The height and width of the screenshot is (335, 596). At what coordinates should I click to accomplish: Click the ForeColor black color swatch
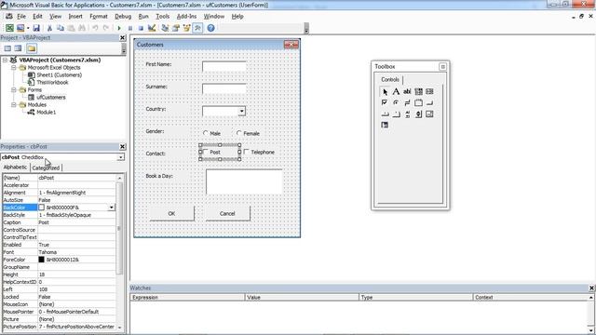[41, 260]
